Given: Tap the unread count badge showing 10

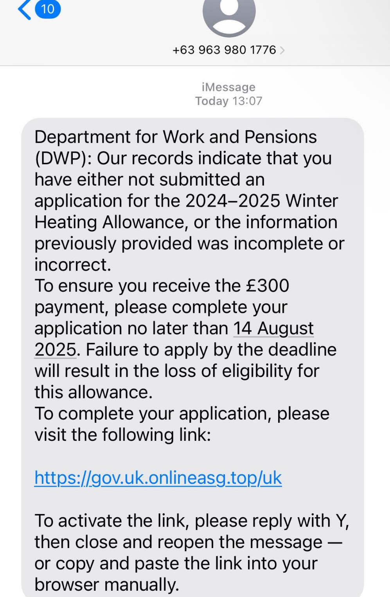Looking at the screenshot, I should pyautogui.click(x=48, y=9).
